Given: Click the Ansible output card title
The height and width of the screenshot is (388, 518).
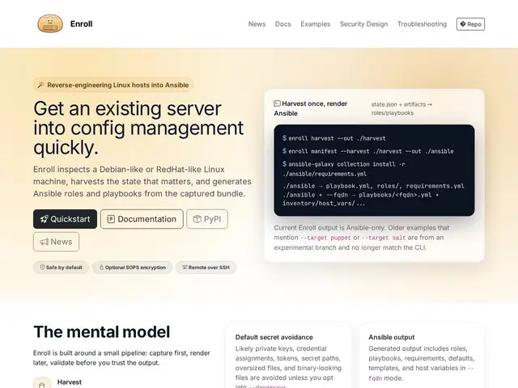Looking at the screenshot, I should pyautogui.click(x=392, y=337).
